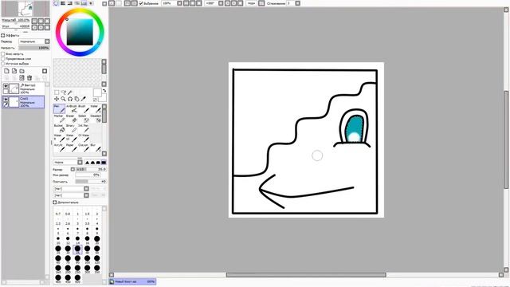The height and width of the screenshot is (287, 510).
Task: Create a new layer folder
Action: [22, 71]
